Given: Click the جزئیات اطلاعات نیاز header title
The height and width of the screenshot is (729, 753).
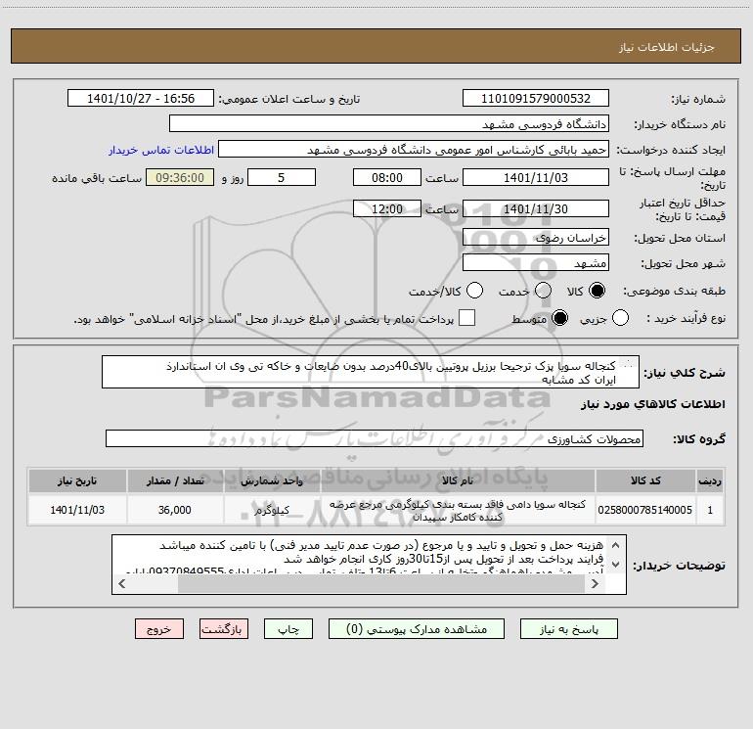Looking at the screenshot, I should [x=667, y=47].
